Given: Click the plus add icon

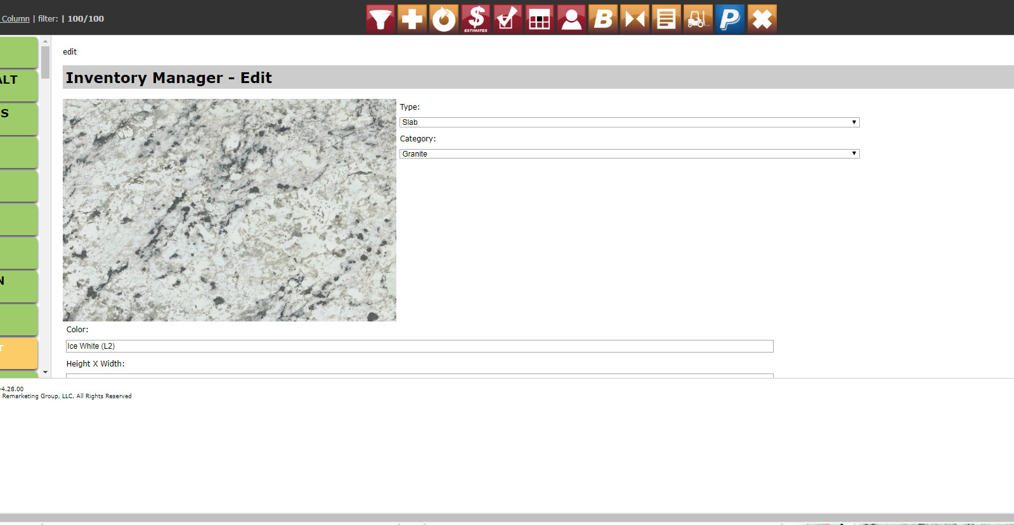Looking at the screenshot, I should tap(412, 19).
